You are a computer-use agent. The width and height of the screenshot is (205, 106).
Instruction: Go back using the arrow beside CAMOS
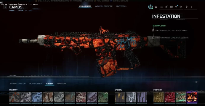5,7
